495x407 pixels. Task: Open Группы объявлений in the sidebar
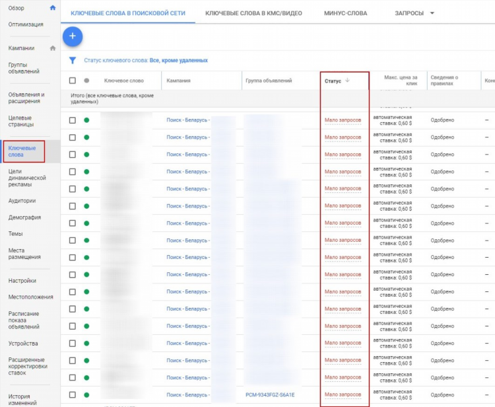[24, 68]
